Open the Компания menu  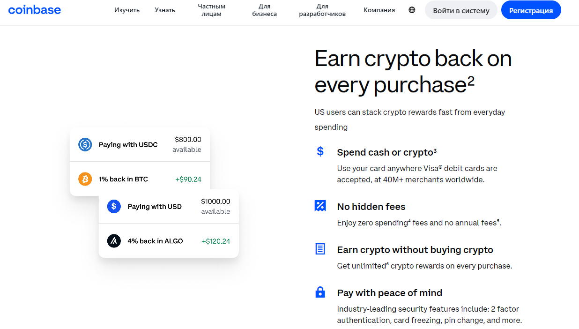coord(379,9)
